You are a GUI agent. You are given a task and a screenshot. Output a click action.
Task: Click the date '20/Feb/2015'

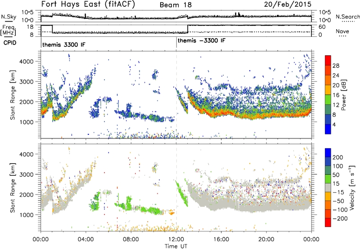(288, 4)
